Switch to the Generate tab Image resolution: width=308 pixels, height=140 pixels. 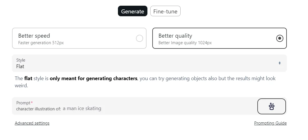(x=133, y=11)
